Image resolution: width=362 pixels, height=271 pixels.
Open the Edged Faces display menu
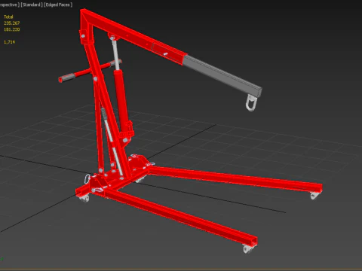(58, 5)
